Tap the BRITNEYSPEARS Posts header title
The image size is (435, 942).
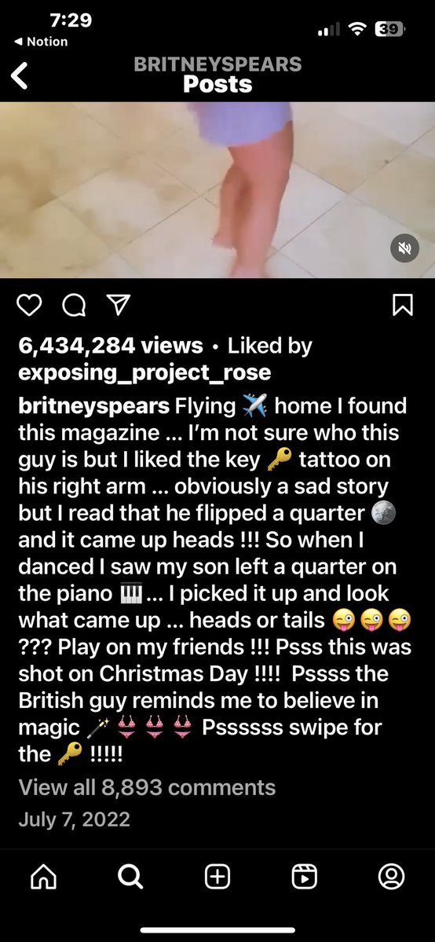pyautogui.click(x=217, y=75)
